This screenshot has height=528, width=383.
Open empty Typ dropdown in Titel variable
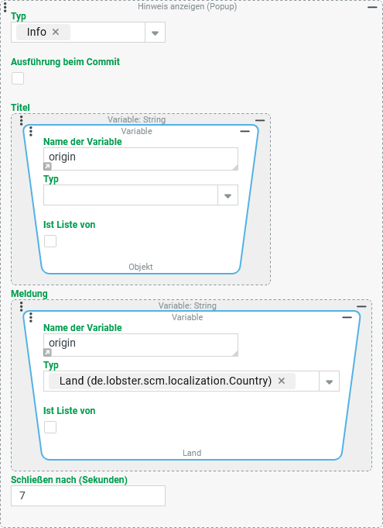(141, 195)
